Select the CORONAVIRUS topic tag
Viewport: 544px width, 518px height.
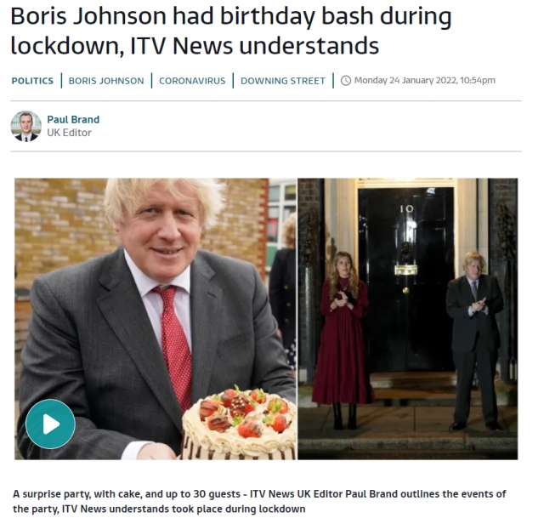[192, 81]
